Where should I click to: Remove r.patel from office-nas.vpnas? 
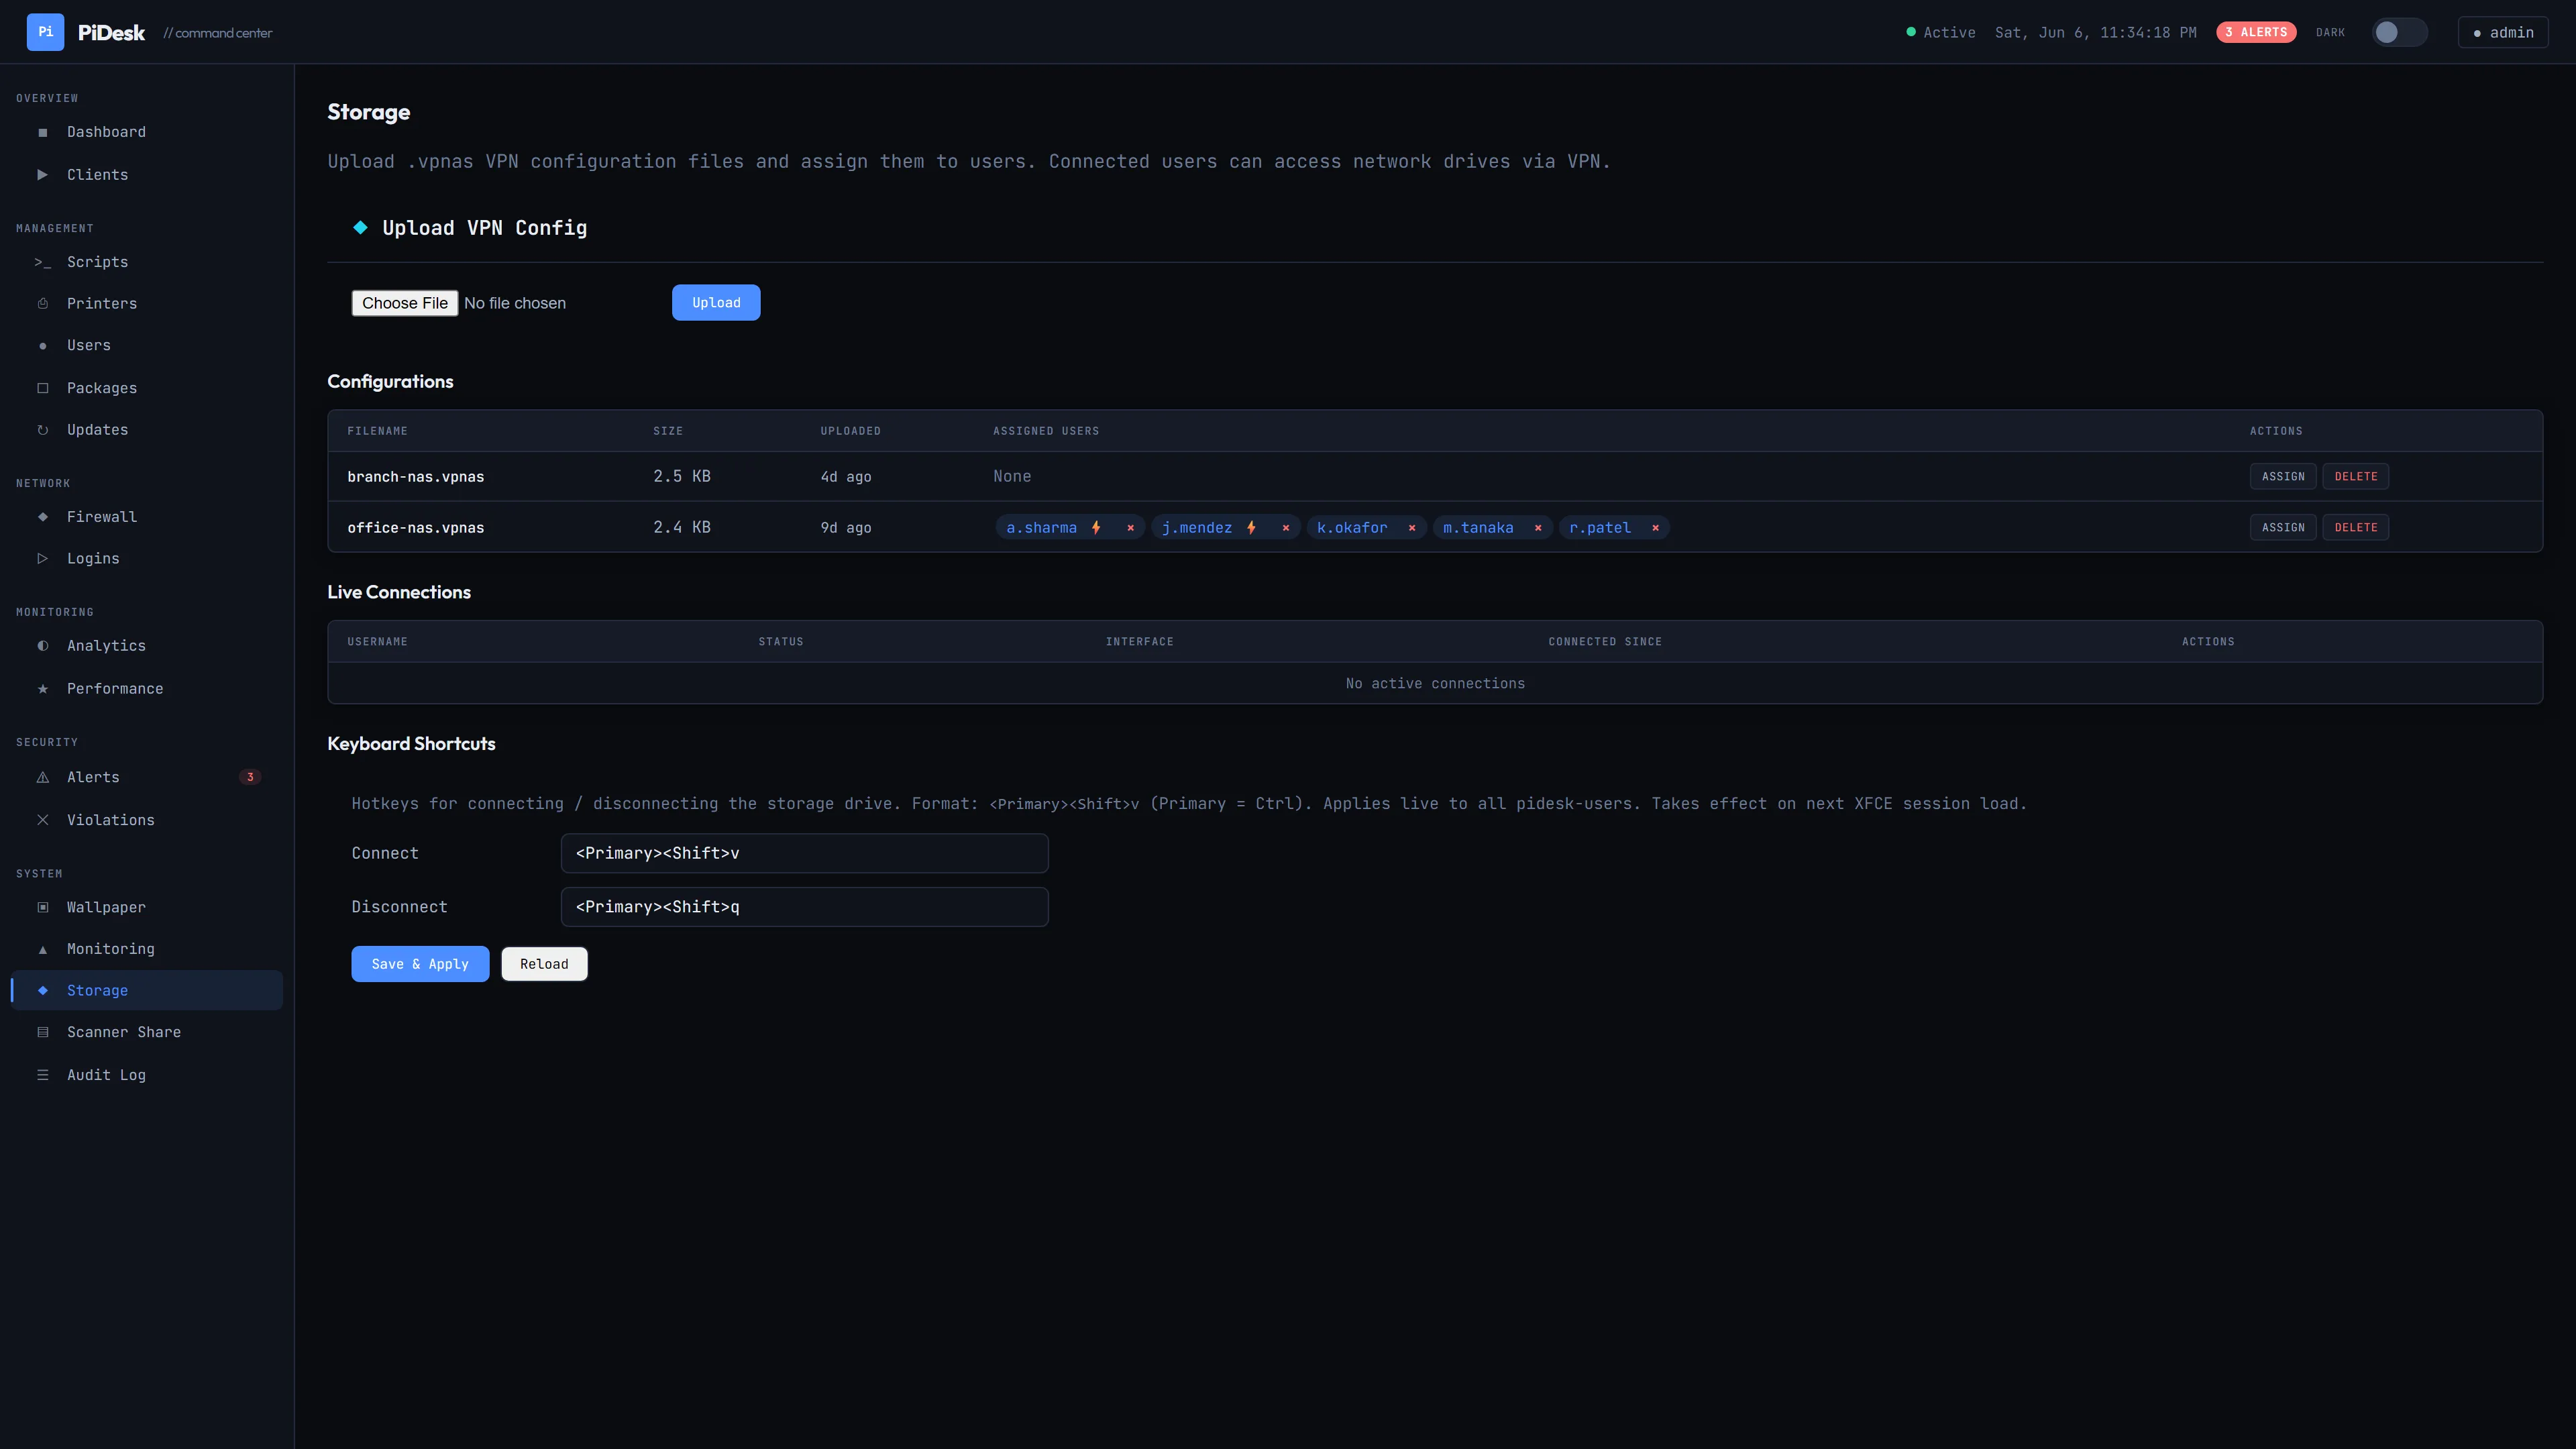click(x=1655, y=528)
